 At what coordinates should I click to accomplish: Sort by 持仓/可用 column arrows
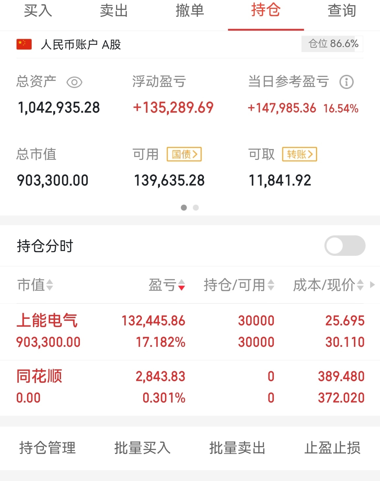[271, 285]
